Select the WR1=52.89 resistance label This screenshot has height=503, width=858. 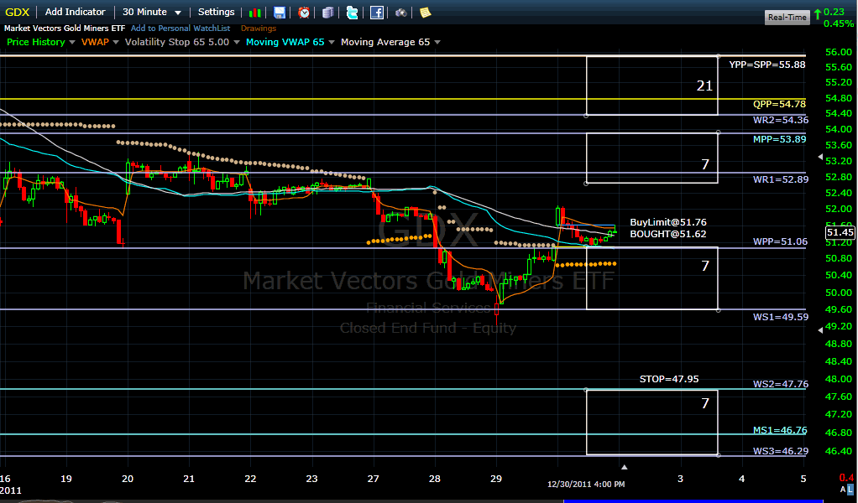781,179
